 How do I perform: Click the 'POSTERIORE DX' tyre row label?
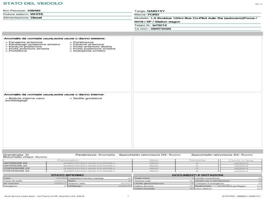[x=17, y=168]
